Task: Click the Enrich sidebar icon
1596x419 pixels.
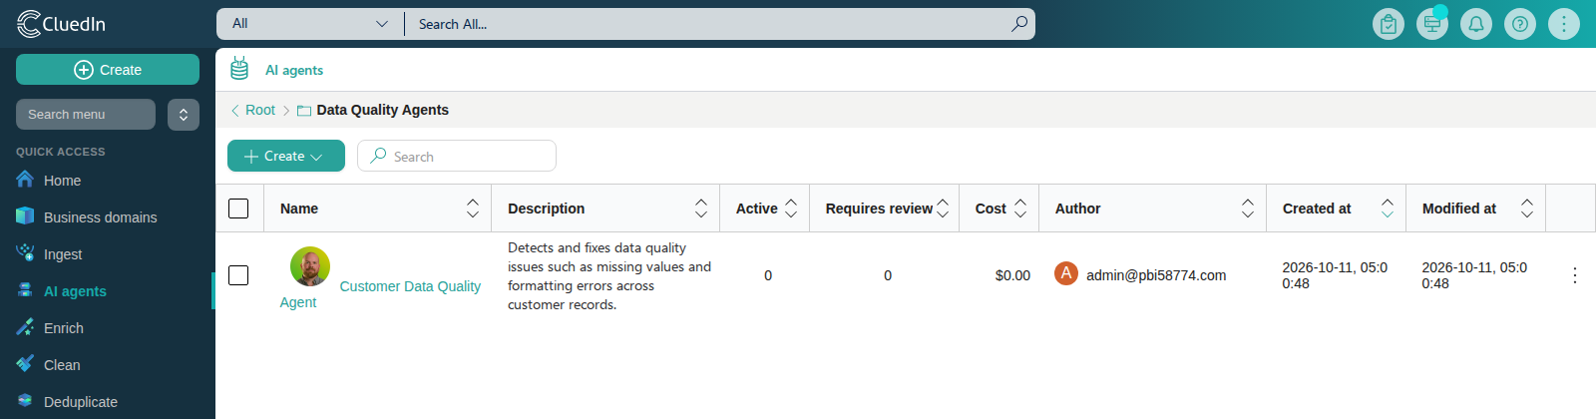Action: [25, 327]
